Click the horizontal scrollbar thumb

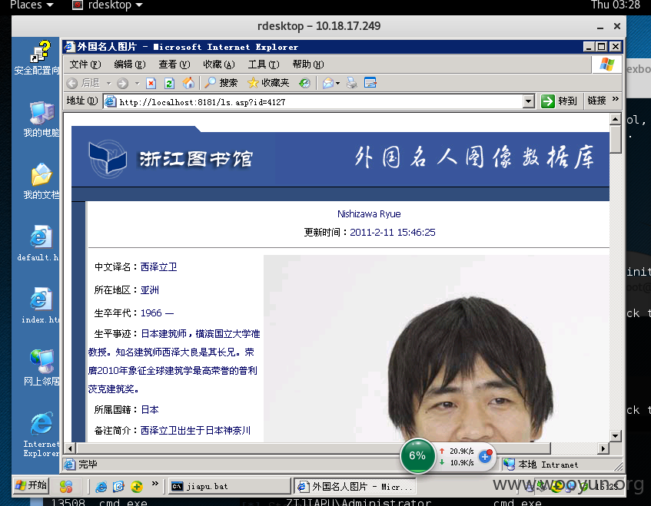tap(314, 448)
